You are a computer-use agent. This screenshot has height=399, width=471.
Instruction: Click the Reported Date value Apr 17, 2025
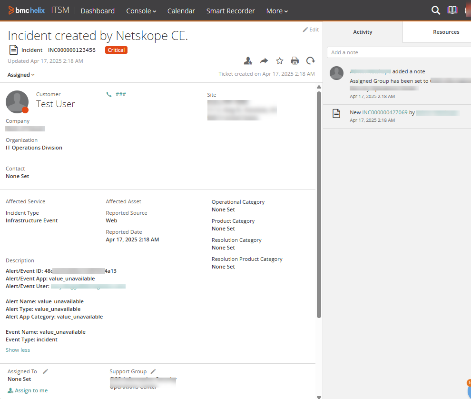132,239
